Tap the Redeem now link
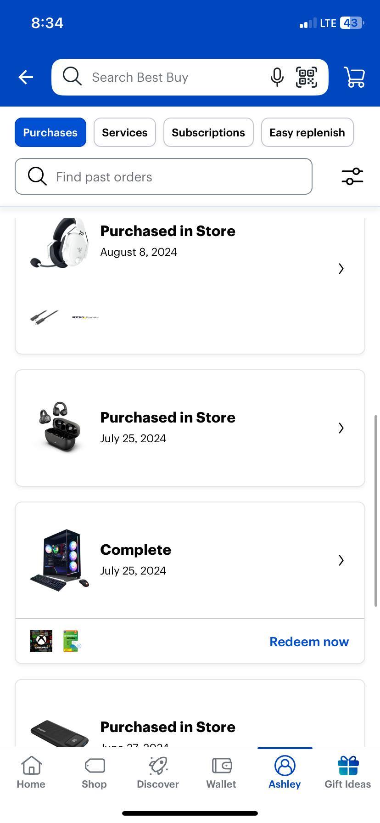 309,642
